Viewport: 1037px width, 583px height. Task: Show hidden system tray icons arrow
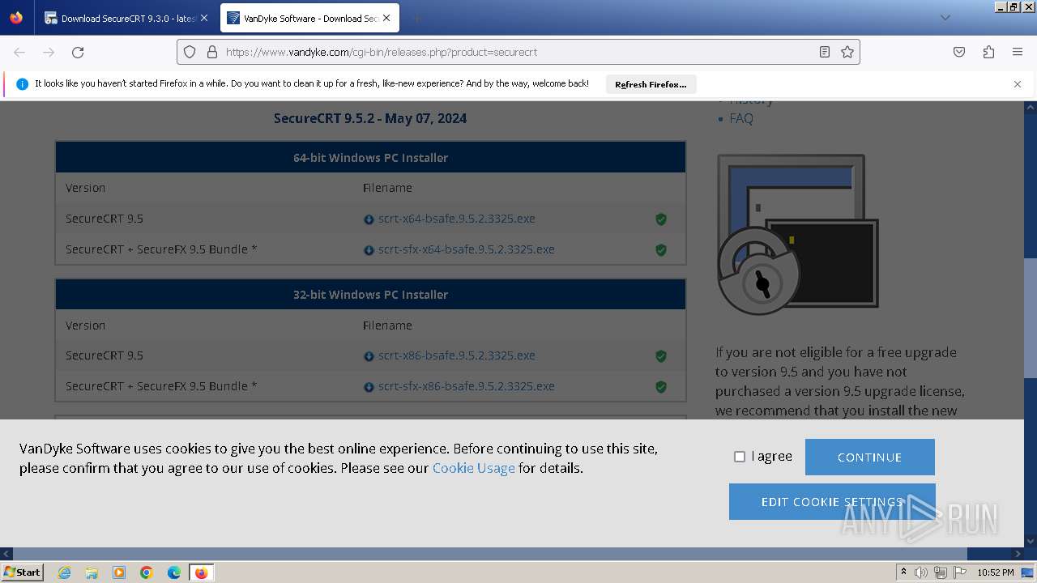tap(903, 572)
